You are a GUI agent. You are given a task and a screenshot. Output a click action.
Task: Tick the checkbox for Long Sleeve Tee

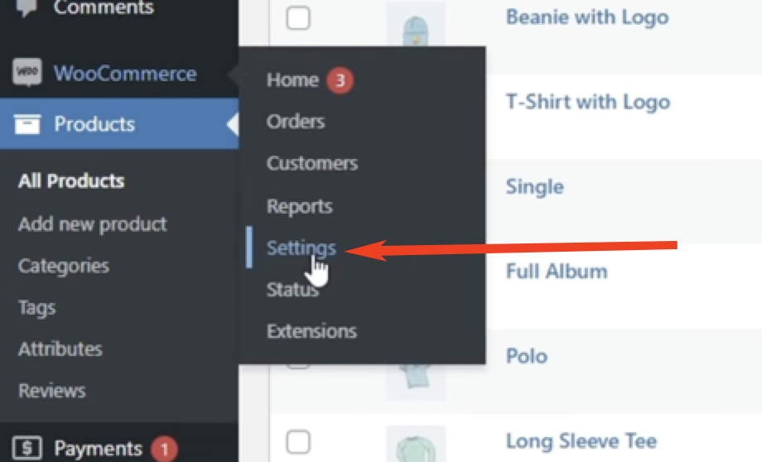[298, 441]
